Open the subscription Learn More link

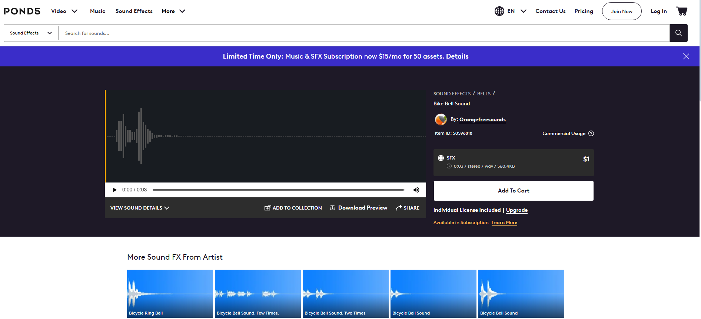pyautogui.click(x=504, y=223)
